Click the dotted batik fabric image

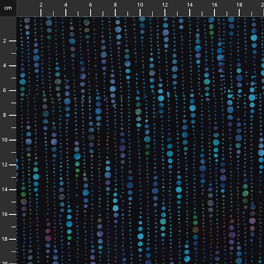pyautogui.click(x=140, y=140)
